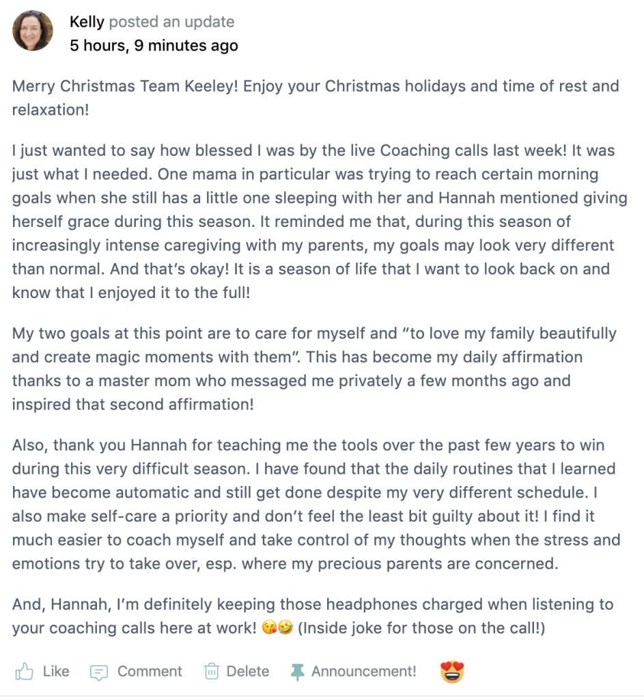Click the "Merry Christmas Team Keeley!" paragraph
644x700 pixels.
(x=315, y=97)
